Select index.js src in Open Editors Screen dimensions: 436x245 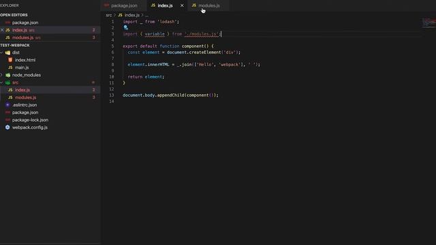[x=50, y=30]
